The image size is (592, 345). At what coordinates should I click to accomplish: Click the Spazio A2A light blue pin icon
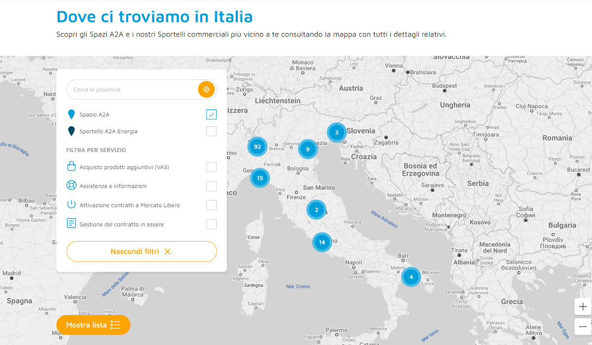[x=72, y=115]
